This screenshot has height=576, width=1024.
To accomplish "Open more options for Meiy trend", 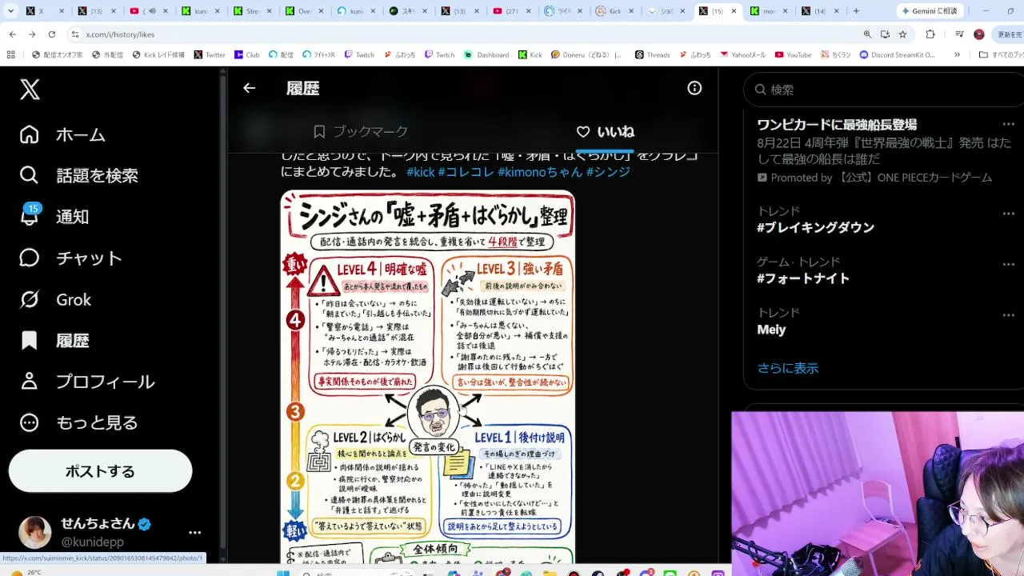I will [x=1008, y=315].
